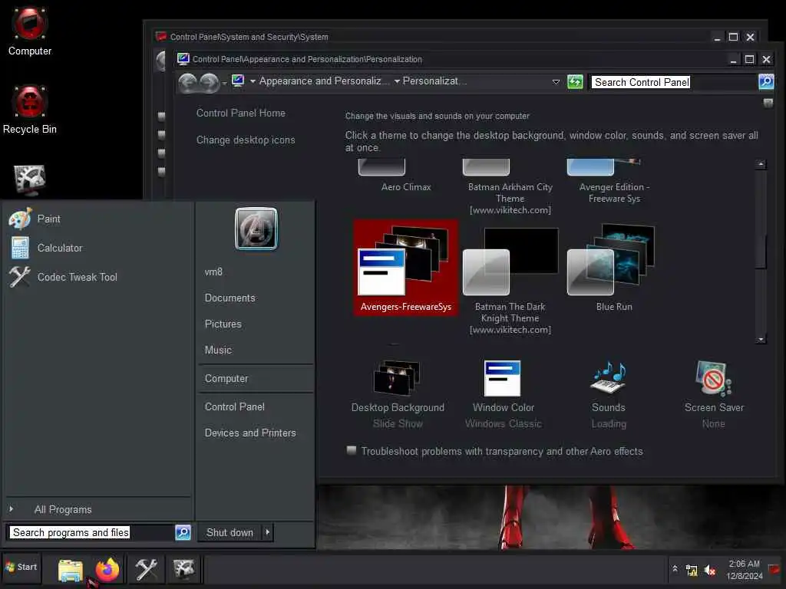Switch to Codec Tweak Tool taskbar button

tap(146, 570)
